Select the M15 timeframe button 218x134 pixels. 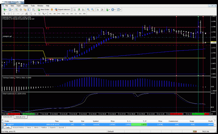tap(59, 14)
